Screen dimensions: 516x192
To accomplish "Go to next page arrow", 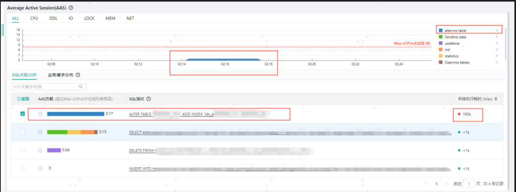I will [447, 184].
